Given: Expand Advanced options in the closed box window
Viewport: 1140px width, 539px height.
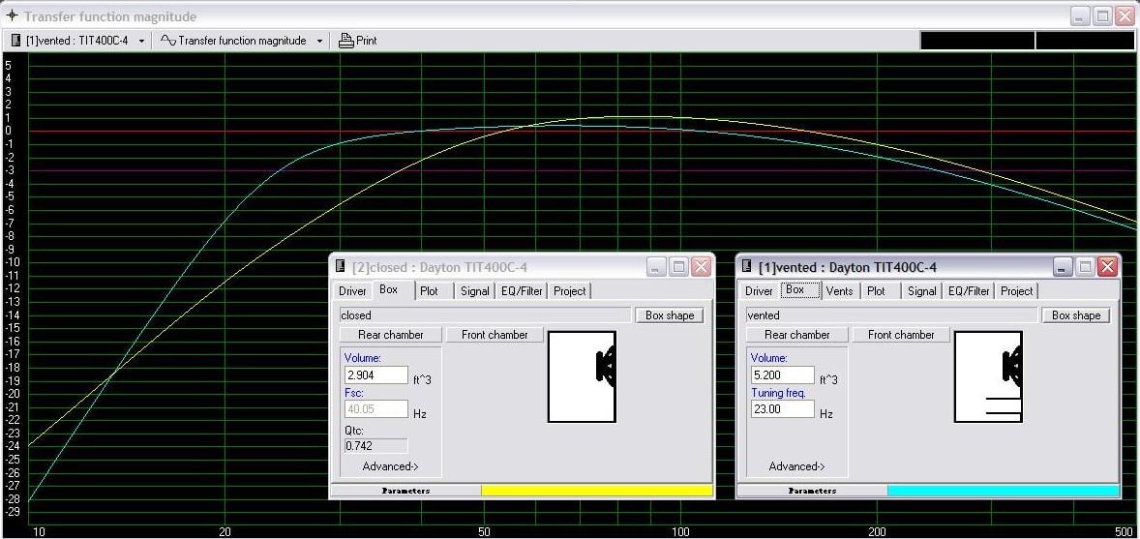Looking at the screenshot, I should click(x=390, y=466).
